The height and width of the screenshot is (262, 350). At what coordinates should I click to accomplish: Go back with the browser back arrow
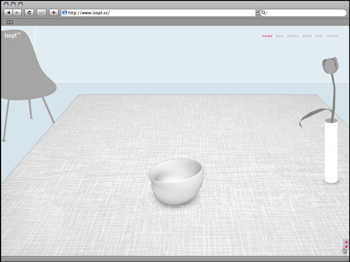pos(9,13)
